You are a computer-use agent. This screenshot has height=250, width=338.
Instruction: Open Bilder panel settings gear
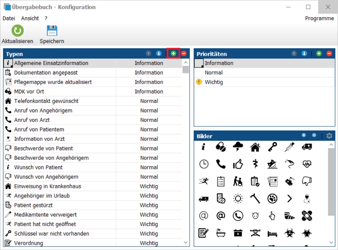tap(329, 136)
